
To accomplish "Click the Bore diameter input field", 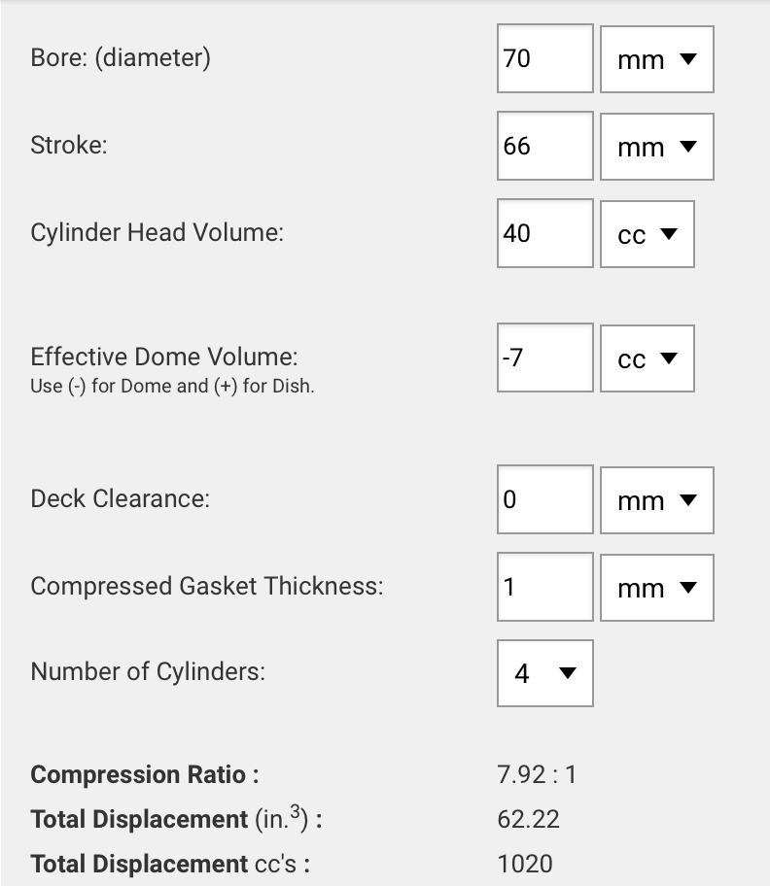I will click(x=544, y=58).
